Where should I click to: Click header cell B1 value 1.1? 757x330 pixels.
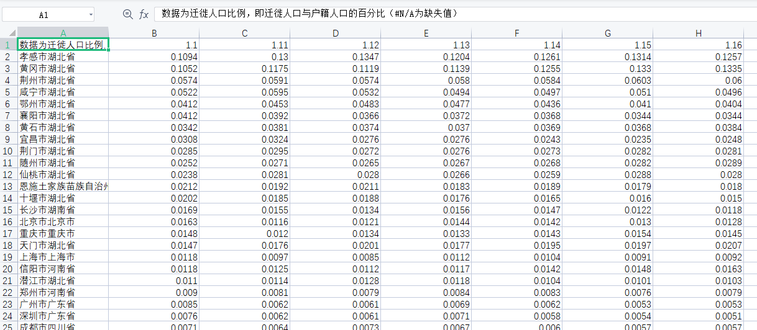click(x=154, y=45)
